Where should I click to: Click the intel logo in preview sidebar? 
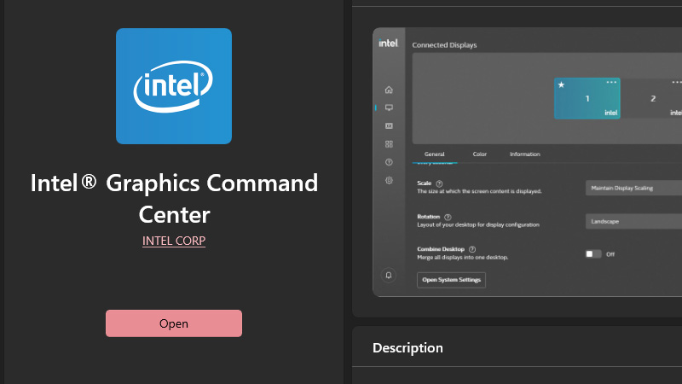388,44
